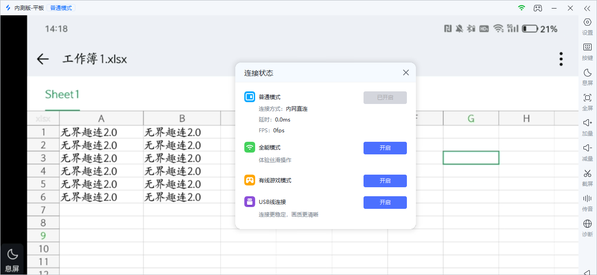
Task: Increase volume using the 加量 icon
Action: (587, 127)
